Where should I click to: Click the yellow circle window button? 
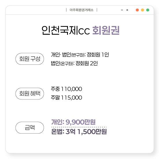[143, 10]
